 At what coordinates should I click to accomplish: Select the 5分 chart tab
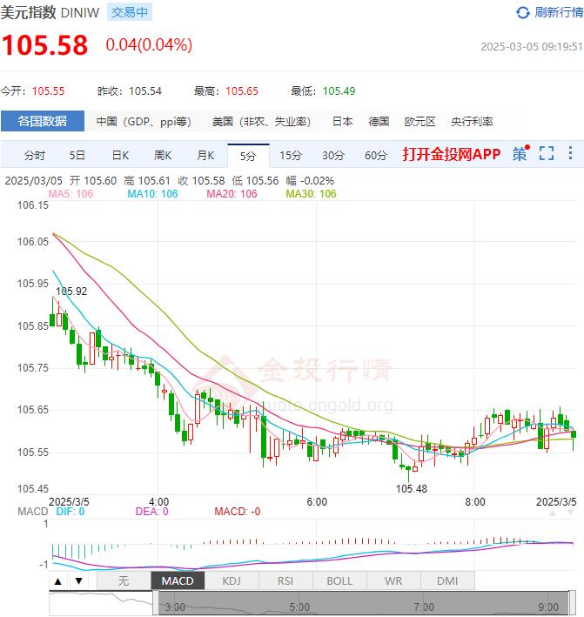pyautogui.click(x=248, y=156)
